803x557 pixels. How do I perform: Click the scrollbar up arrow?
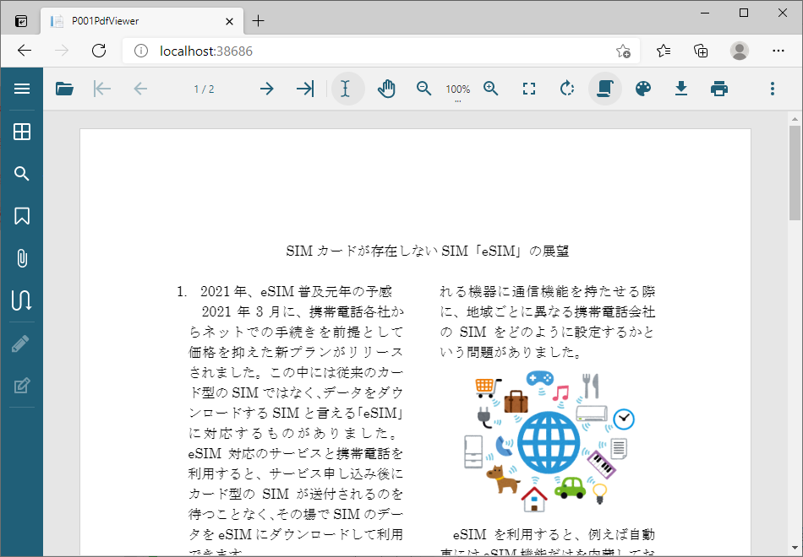[795, 119]
